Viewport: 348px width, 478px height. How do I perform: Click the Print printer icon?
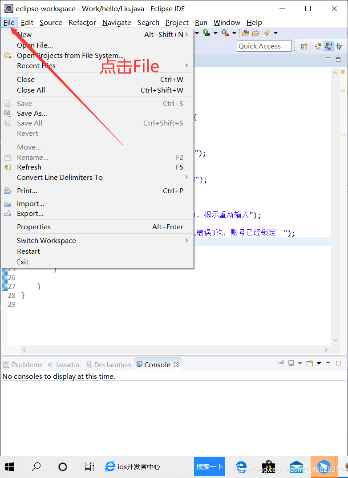coord(7,191)
